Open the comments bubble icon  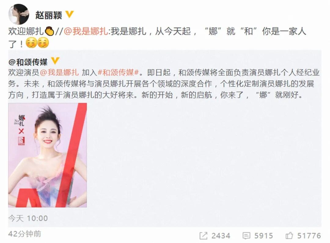[x=246, y=236]
